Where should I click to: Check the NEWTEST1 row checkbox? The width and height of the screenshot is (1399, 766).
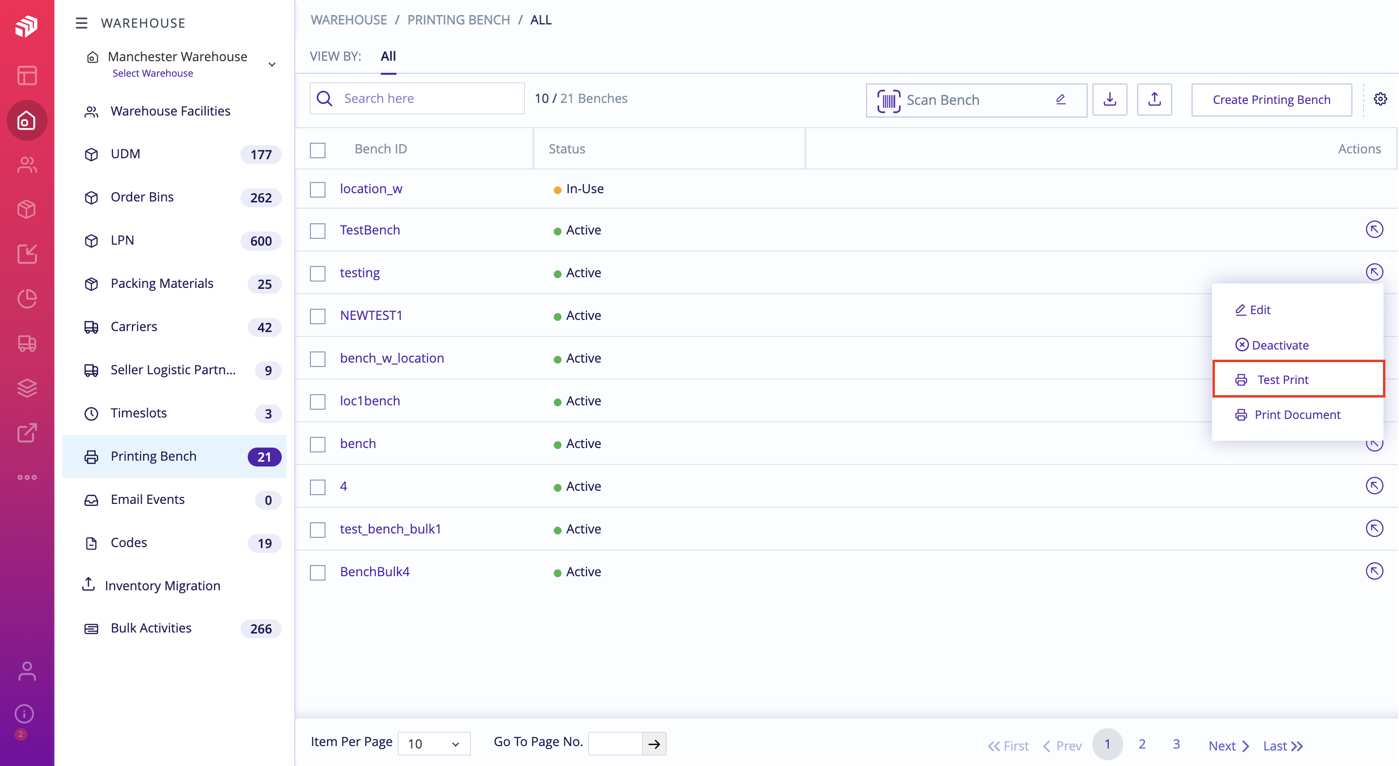[318, 316]
